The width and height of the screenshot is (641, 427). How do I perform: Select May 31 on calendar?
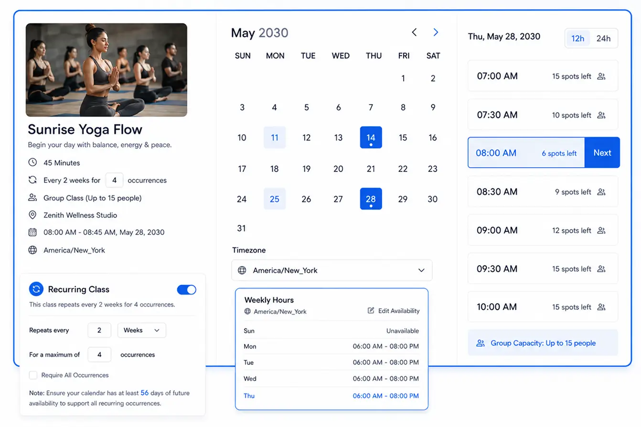point(242,228)
